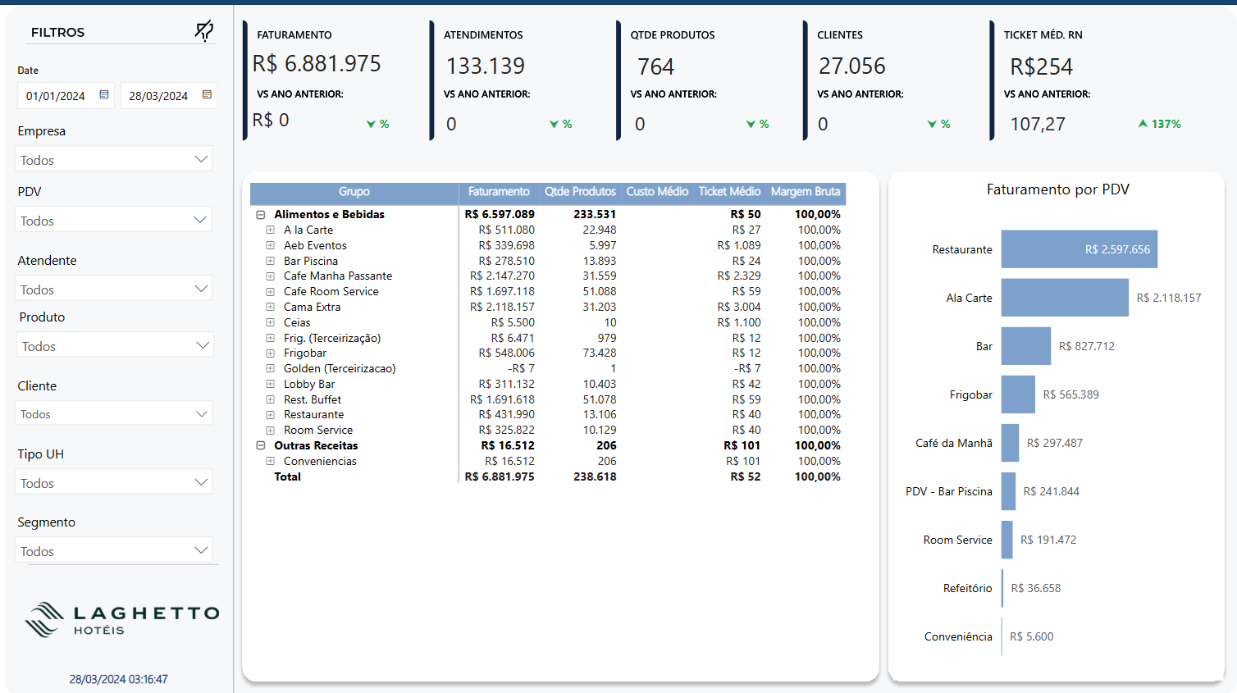1237x693 pixels.
Task: Click the FILTROS panel heading
Action: [57, 32]
